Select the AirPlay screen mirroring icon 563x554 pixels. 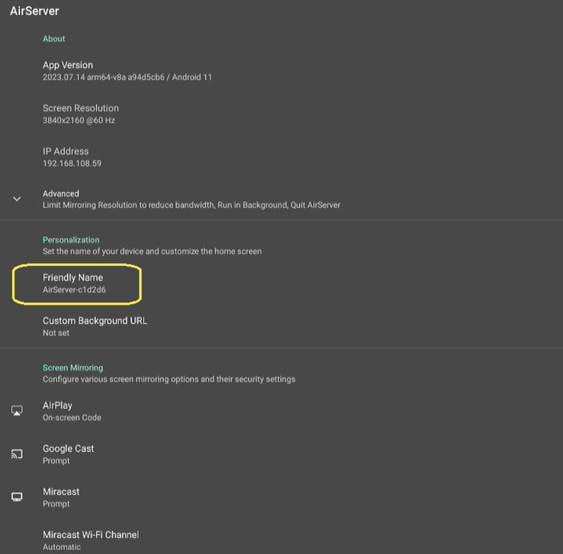click(x=17, y=410)
